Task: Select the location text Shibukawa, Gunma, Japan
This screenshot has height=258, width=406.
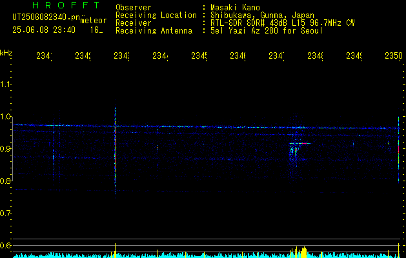Action: [x=262, y=15]
